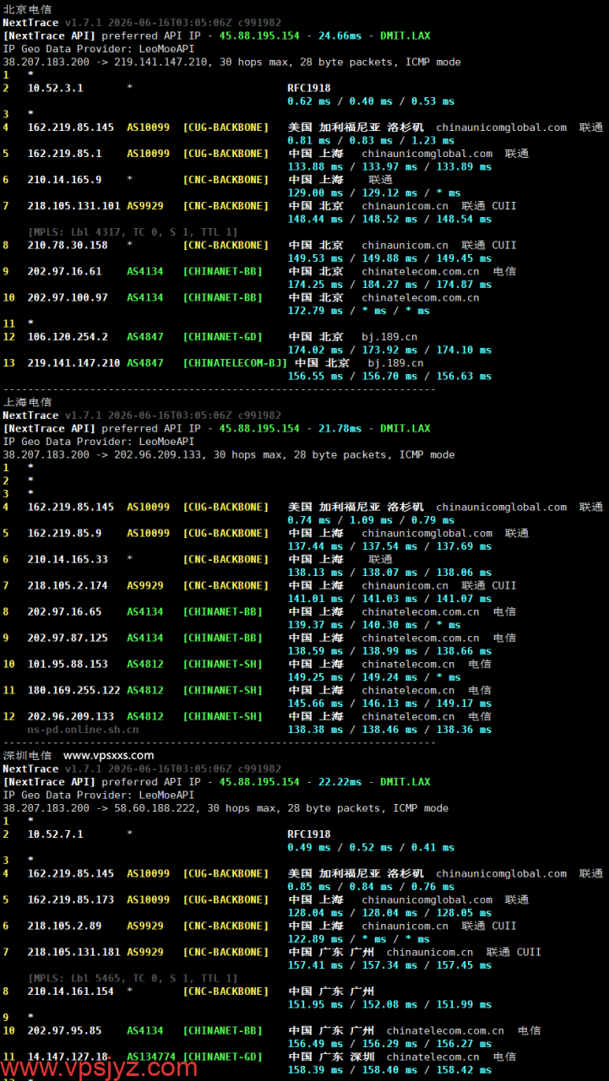Click the 133.88 ms latency reading
The image size is (609, 1081).
click(316, 166)
